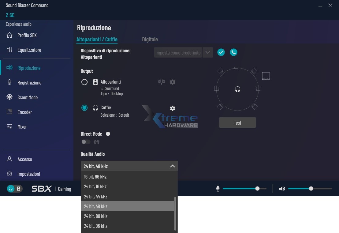The image size is (339, 233).
Task: Click the speaker calibration icon beside Altoparlanti
Action: coord(161,82)
